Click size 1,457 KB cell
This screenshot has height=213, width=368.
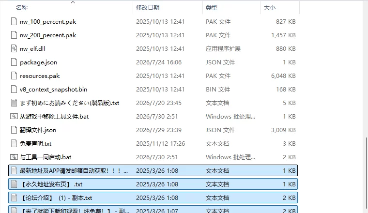click(283, 35)
